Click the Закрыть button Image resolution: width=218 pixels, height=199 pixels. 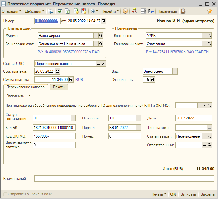207,194
